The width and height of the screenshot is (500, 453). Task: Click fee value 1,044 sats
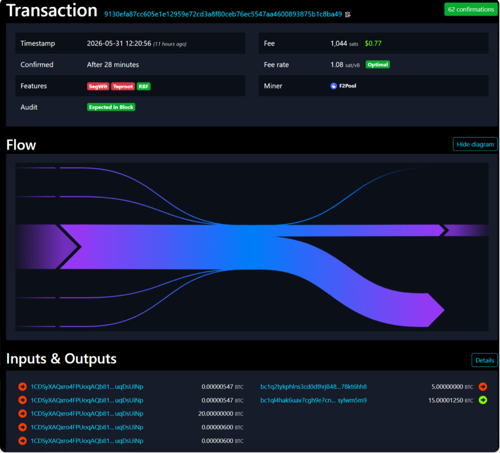click(x=344, y=43)
